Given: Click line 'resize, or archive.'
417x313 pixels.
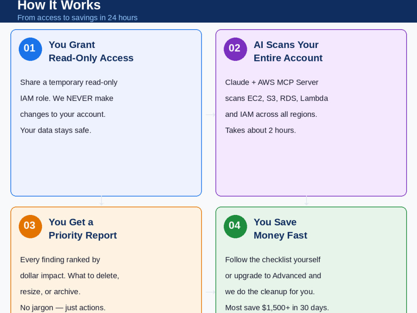Looking at the screenshot, I should (50, 292).
